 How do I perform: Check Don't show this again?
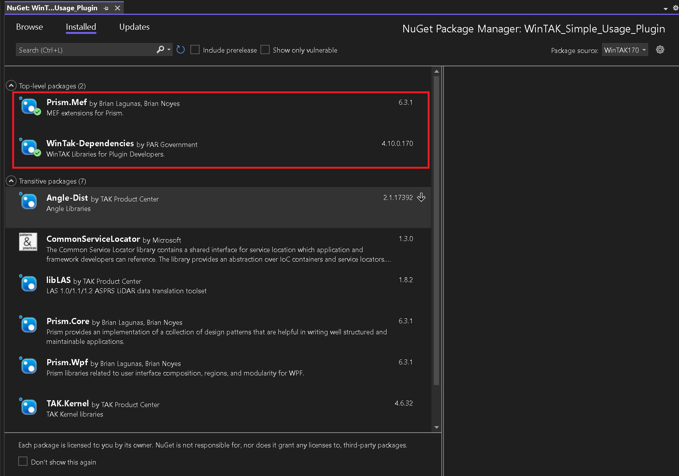point(23,462)
